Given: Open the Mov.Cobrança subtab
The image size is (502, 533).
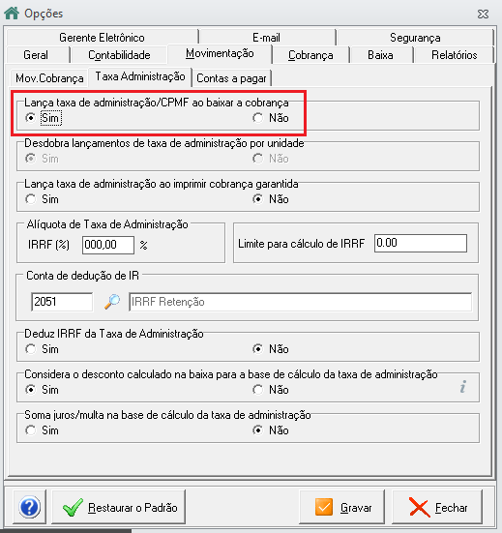Looking at the screenshot, I should tap(49, 78).
